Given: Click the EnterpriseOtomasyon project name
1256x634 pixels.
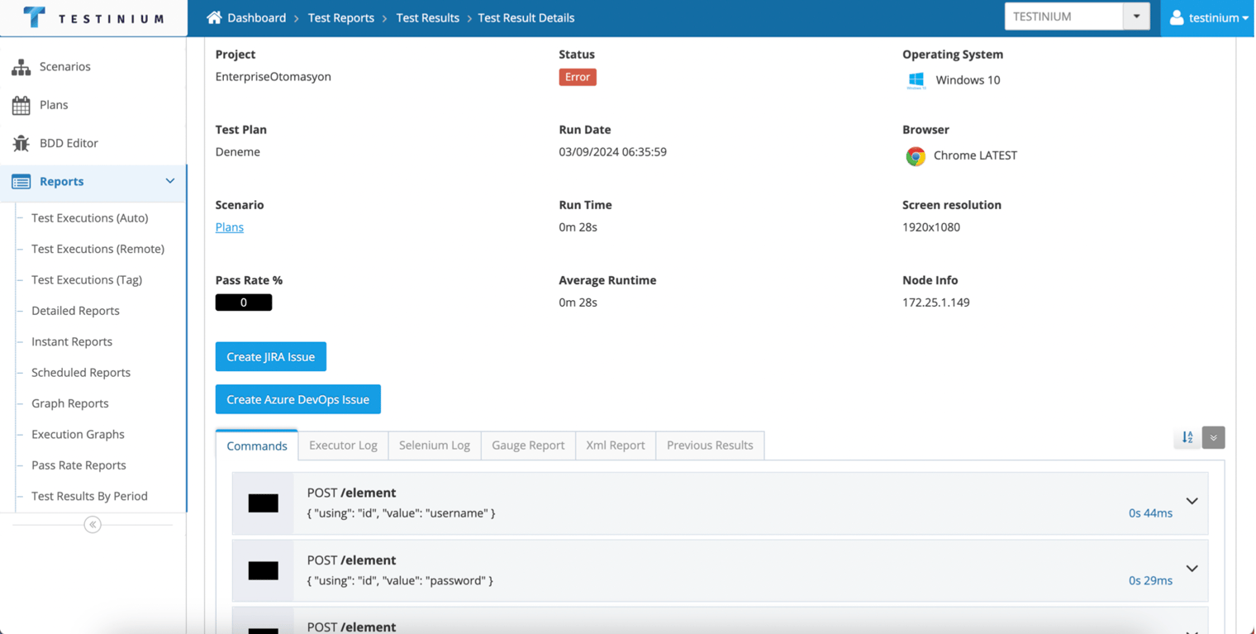Looking at the screenshot, I should point(274,77).
